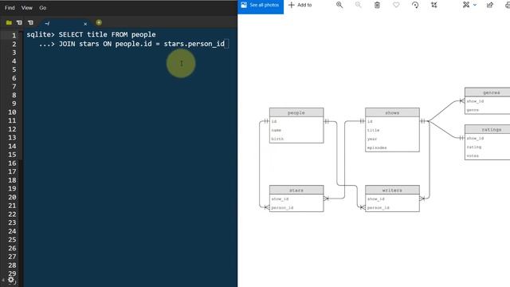Open the crop tool in Photos
The height and width of the screenshot is (287, 510).
pyautogui.click(x=433, y=5)
